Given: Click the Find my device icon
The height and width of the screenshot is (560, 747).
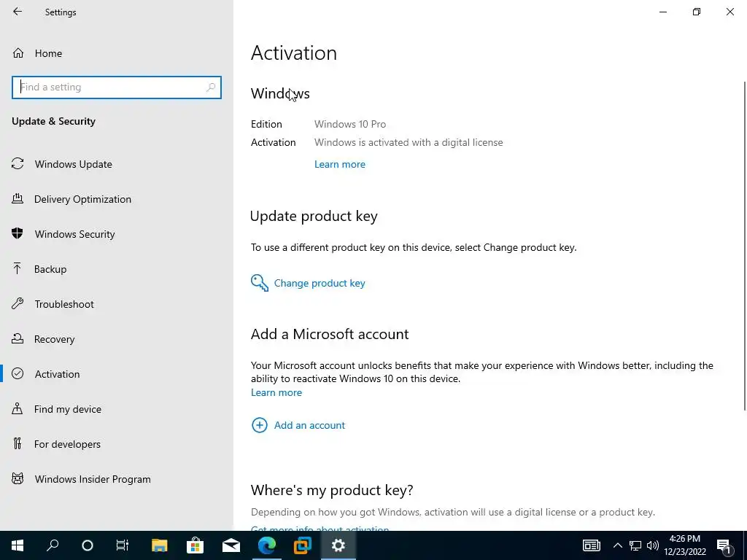Looking at the screenshot, I should [18, 408].
